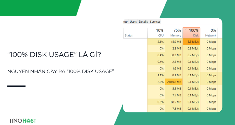Select the 0.1 MB/s value in the 88.5 MB row
This screenshot has width=235, height=125.
[193, 102]
